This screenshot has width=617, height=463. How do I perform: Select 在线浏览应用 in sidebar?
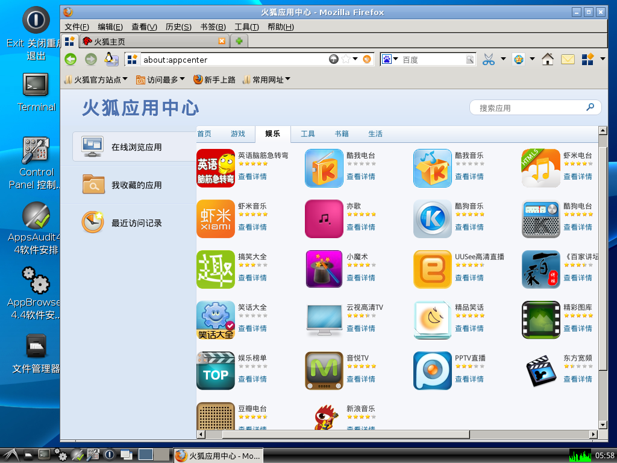point(134,146)
